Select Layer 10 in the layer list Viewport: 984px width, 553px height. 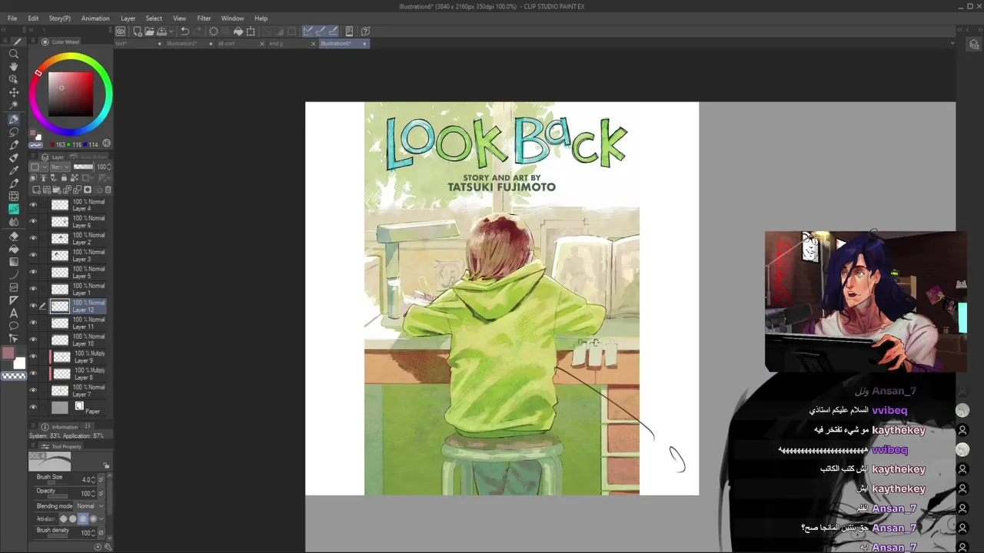pyautogui.click(x=78, y=340)
